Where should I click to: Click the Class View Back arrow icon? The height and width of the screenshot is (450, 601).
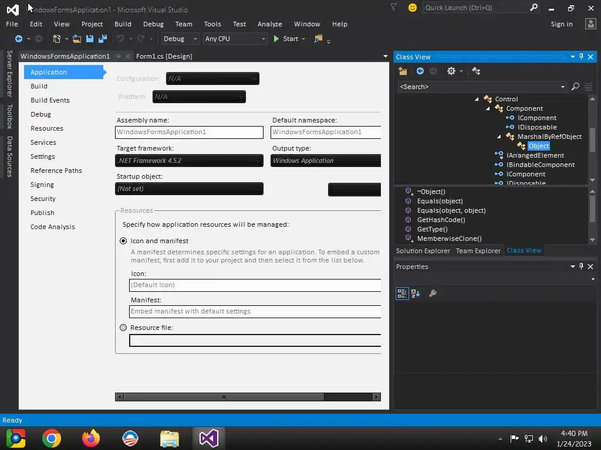[420, 71]
